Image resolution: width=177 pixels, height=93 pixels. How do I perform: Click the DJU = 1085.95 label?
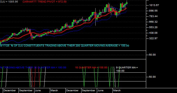click(x=9, y=2)
